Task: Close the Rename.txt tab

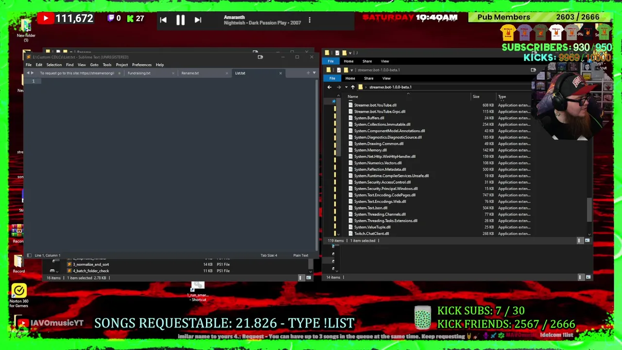Action: tap(227, 73)
